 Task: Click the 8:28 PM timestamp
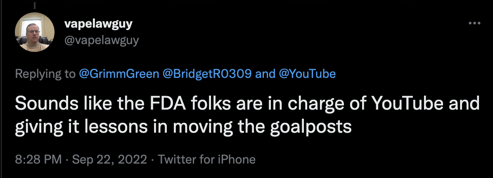click(38, 159)
